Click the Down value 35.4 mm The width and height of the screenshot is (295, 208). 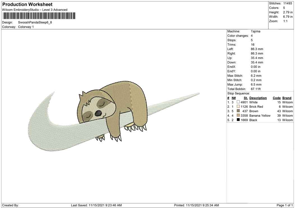click(257, 62)
